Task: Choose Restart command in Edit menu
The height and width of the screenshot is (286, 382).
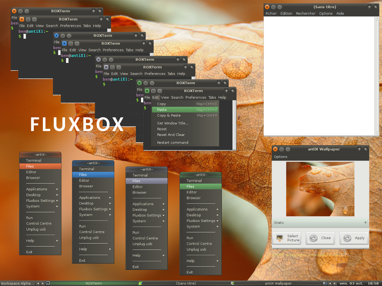Action: (x=185, y=143)
